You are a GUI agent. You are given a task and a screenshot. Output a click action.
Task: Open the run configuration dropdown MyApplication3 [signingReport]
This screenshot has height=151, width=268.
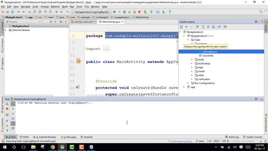click(x=91, y=12)
